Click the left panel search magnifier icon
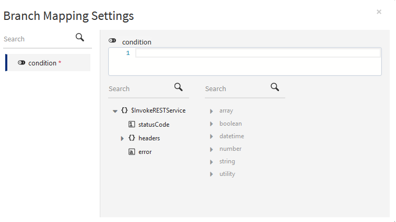The width and height of the screenshot is (396, 222). 80,37
